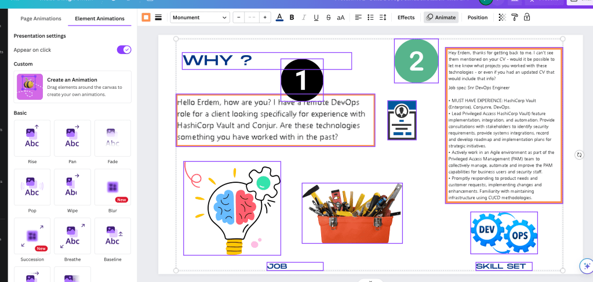
Task: Toggle italic formatting
Action: pos(304,17)
